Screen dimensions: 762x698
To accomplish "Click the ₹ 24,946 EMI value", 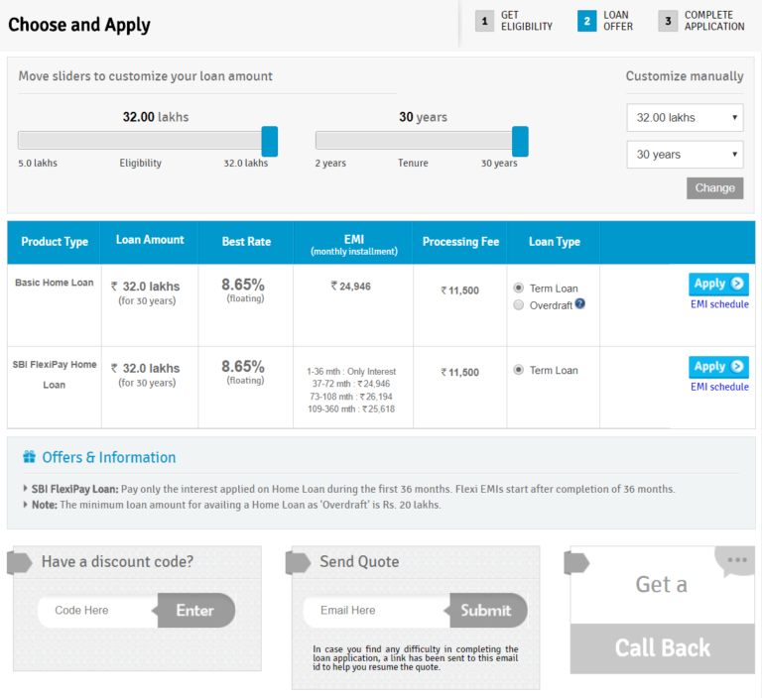I will coord(351,287).
